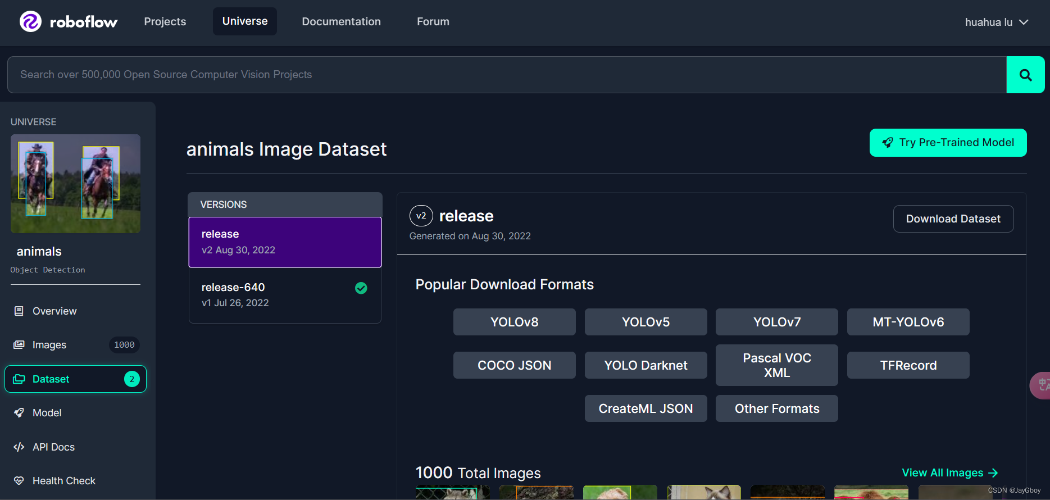
Task: Choose the YOLOv8 download format
Action: tap(515, 322)
